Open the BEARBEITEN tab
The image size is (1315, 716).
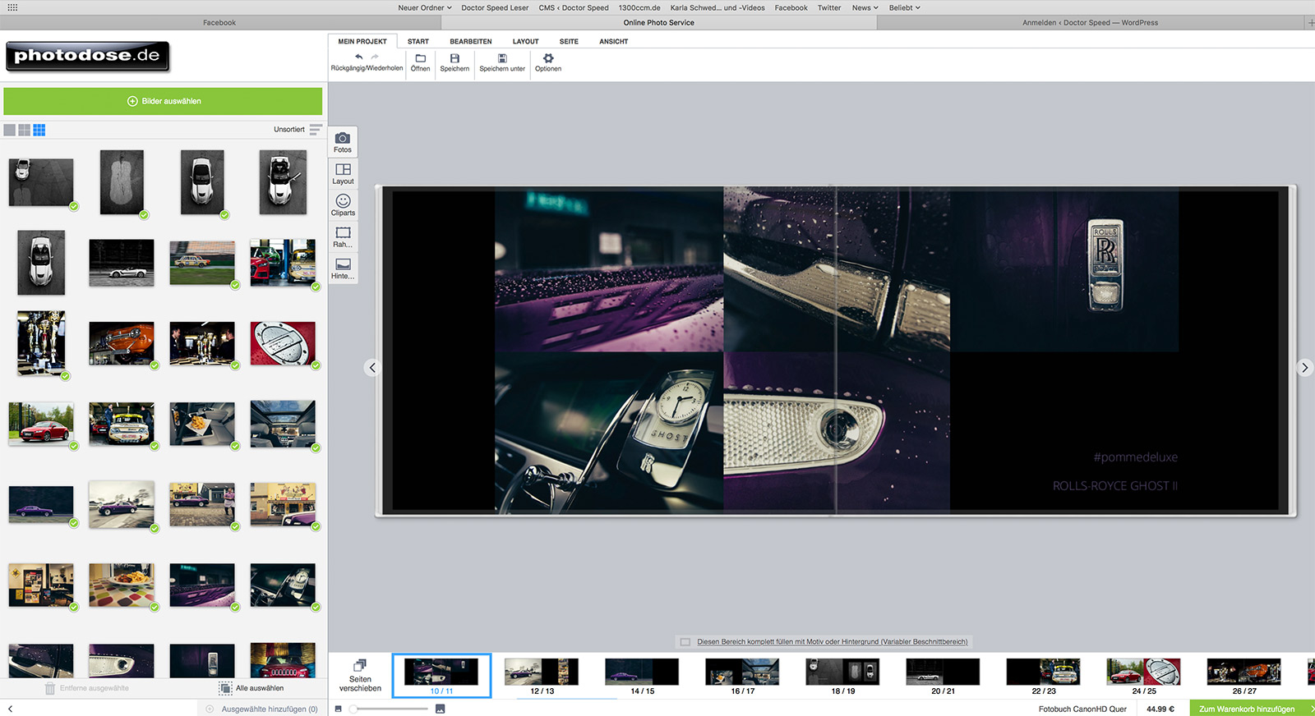(471, 41)
